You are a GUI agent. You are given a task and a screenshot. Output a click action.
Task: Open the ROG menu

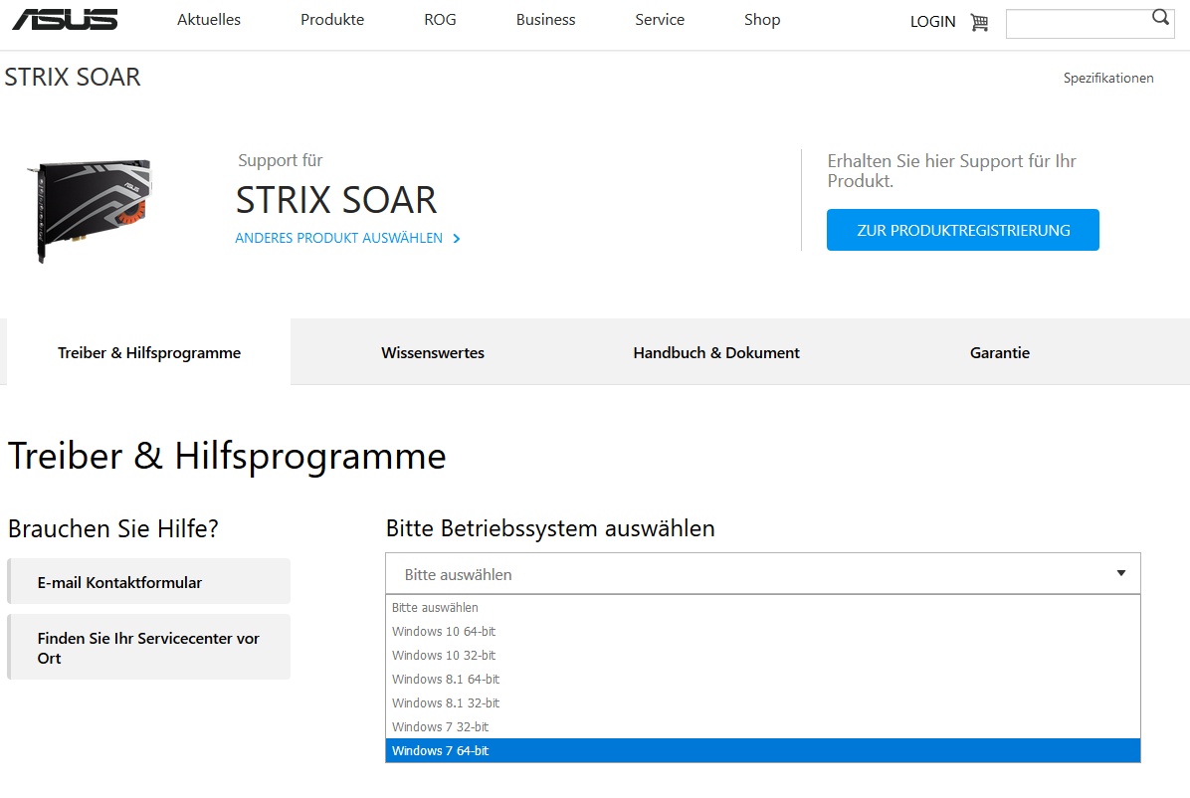tap(440, 20)
